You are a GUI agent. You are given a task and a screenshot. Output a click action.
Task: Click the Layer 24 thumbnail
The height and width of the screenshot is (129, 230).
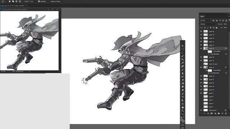pos(206,38)
